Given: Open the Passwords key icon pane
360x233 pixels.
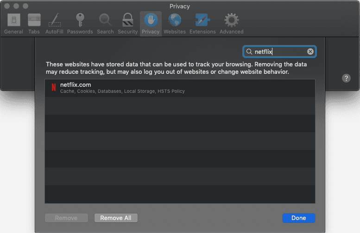Looking at the screenshot, I should click(80, 24).
